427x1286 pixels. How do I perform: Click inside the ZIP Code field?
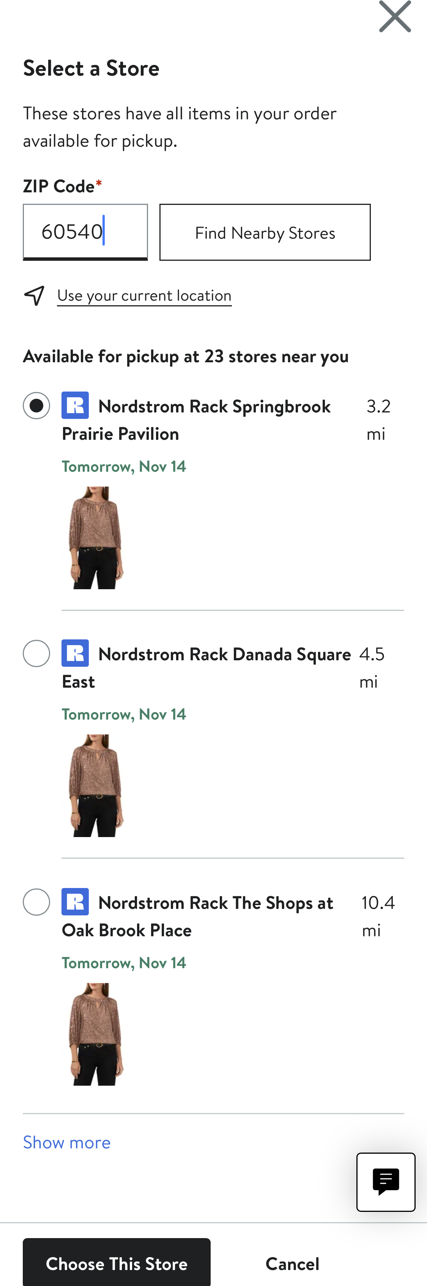pos(85,232)
